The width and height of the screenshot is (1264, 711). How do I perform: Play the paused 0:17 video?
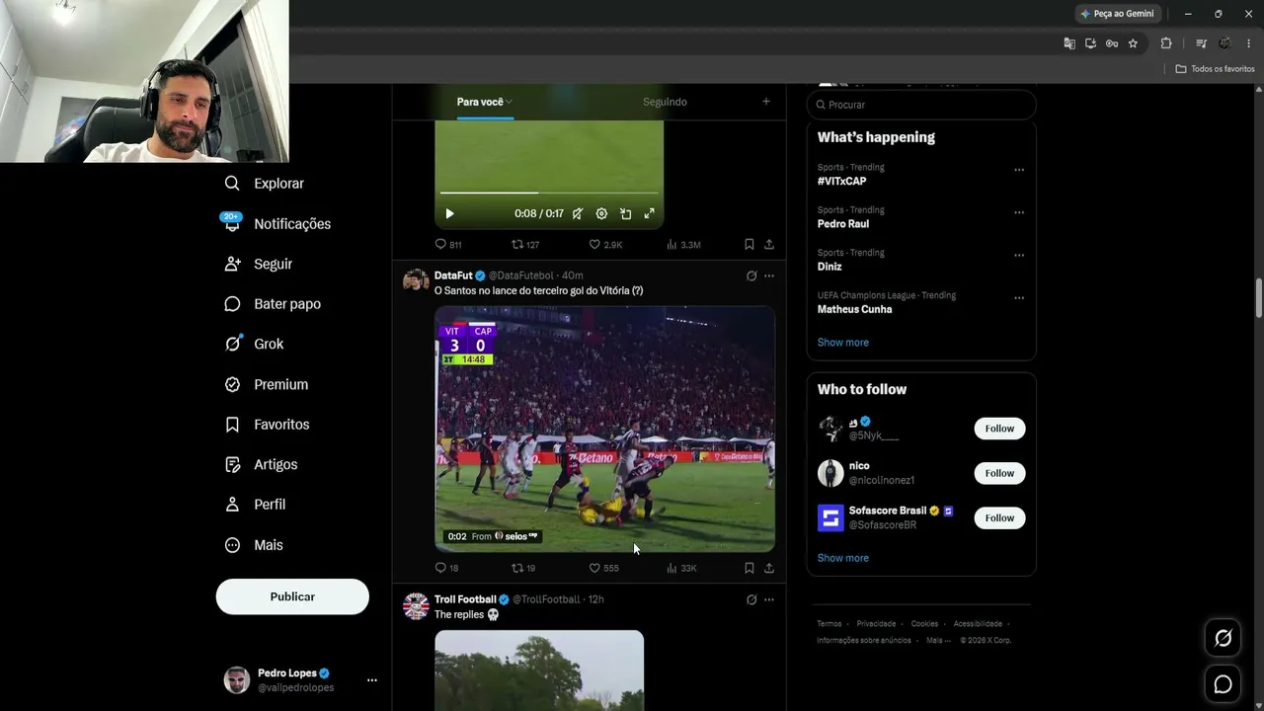tap(449, 214)
